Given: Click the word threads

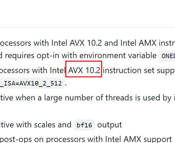Looking at the screenshot, I should tap(119, 98).
